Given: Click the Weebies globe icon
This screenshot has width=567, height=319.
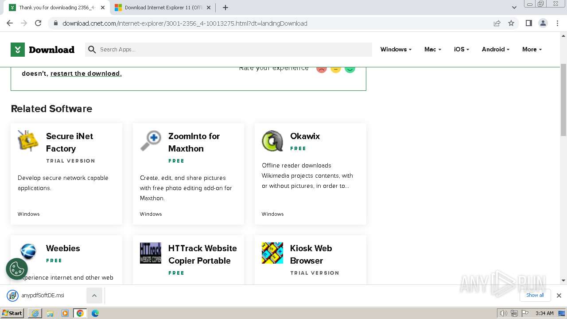Looking at the screenshot, I should 28,252.
